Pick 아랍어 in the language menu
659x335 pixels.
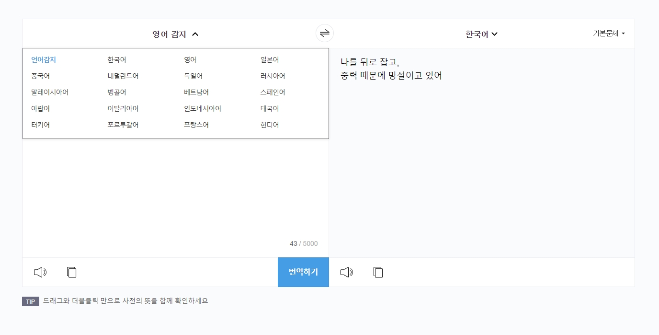[x=40, y=108]
